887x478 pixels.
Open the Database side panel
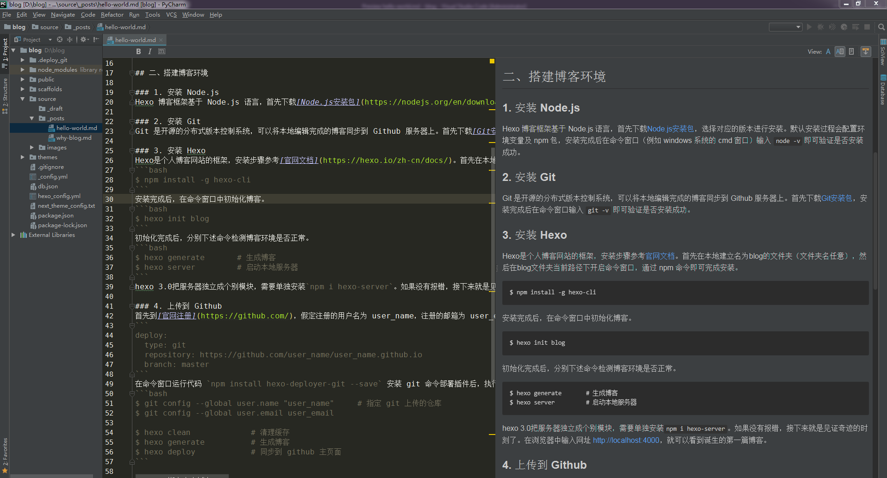click(x=883, y=90)
